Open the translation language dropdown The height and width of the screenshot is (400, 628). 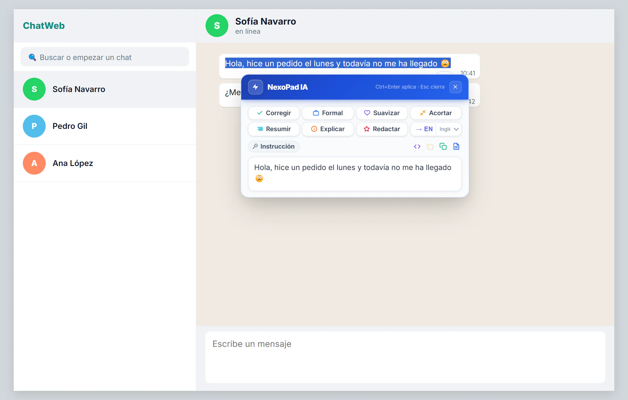click(x=449, y=129)
